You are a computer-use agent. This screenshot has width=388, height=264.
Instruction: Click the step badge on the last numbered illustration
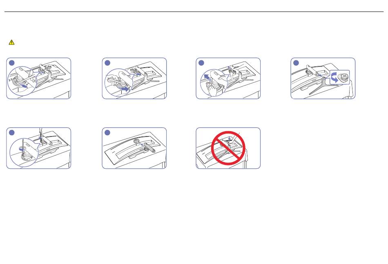point(107,132)
